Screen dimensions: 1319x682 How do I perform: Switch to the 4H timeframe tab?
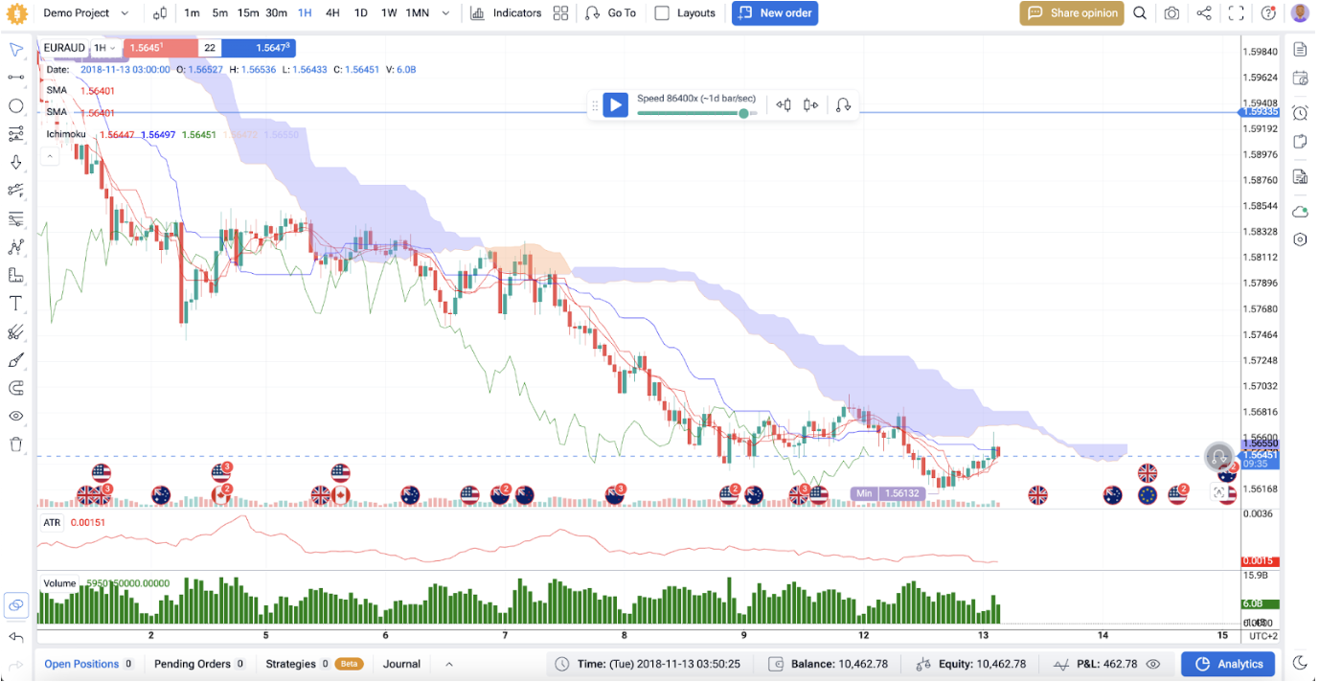[x=331, y=12]
